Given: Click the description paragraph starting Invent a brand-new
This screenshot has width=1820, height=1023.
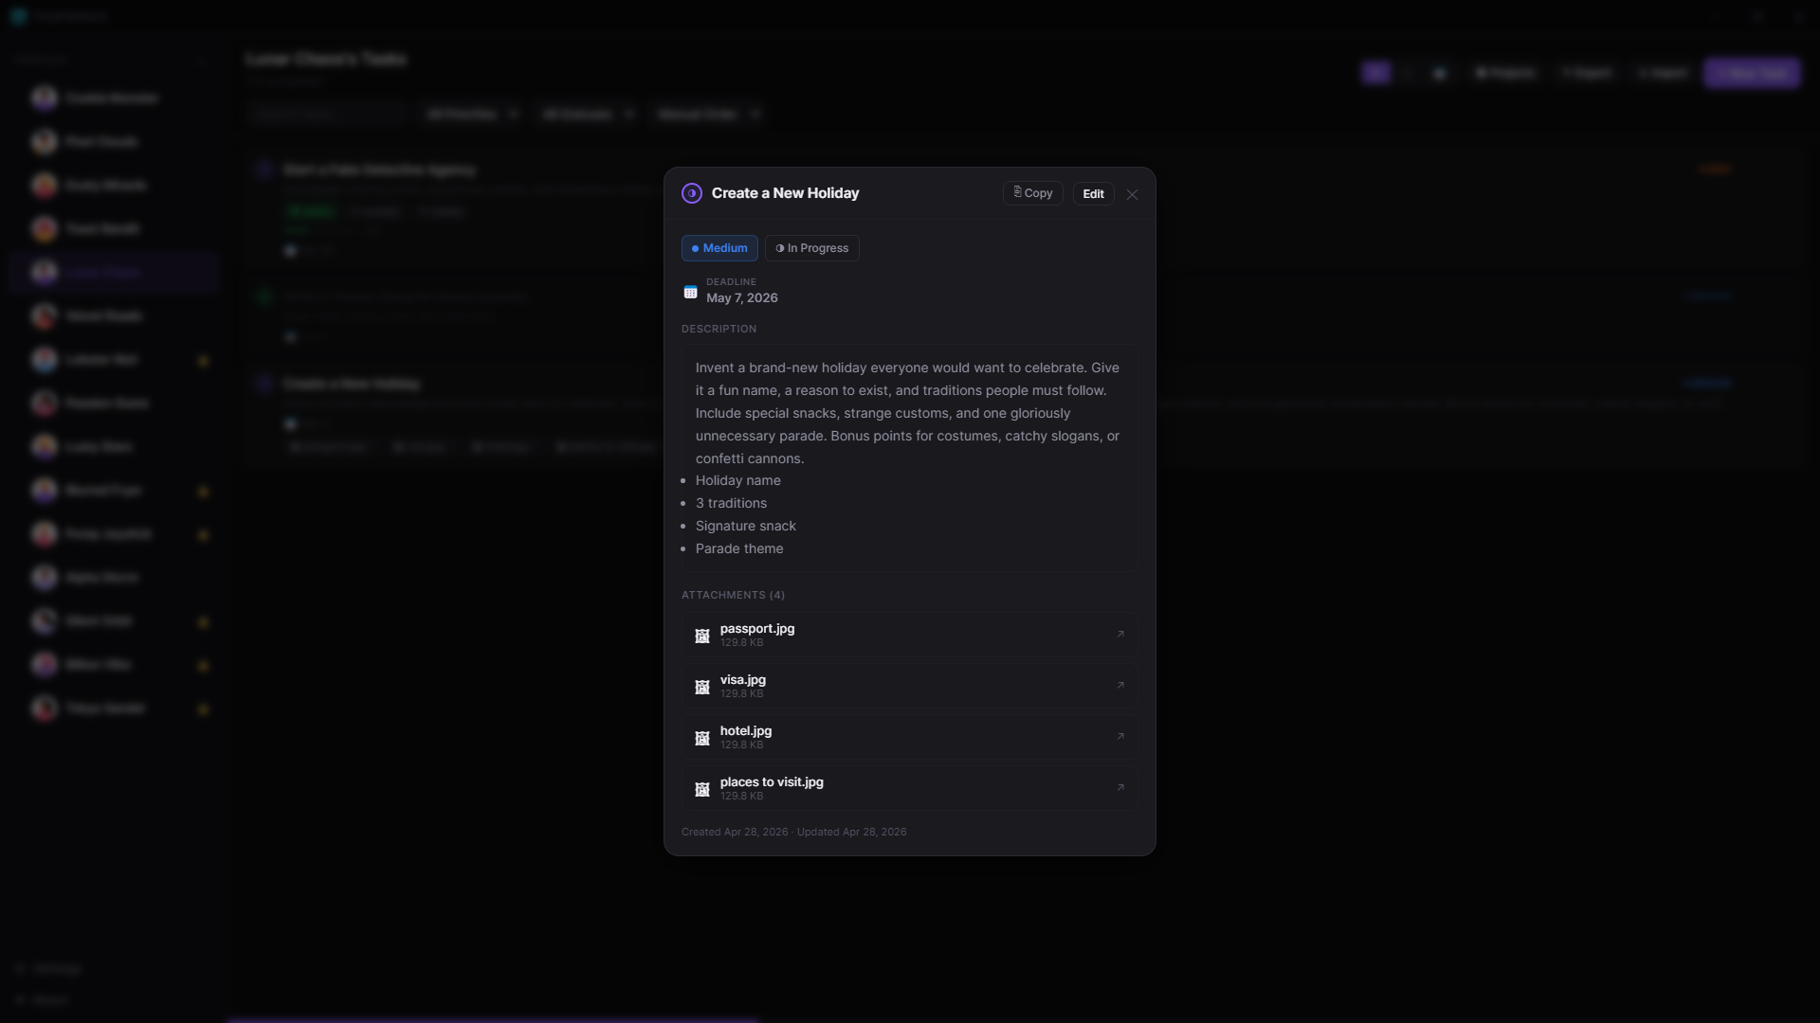Looking at the screenshot, I should point(908,413).
